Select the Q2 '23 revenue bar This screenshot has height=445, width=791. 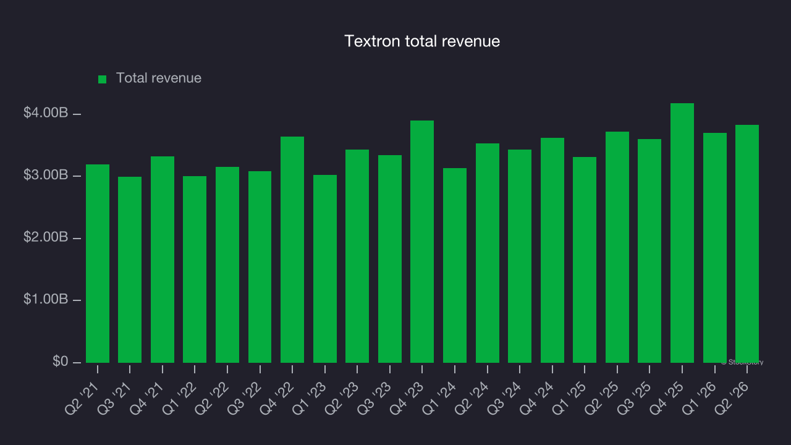click(x=357, y=256)
